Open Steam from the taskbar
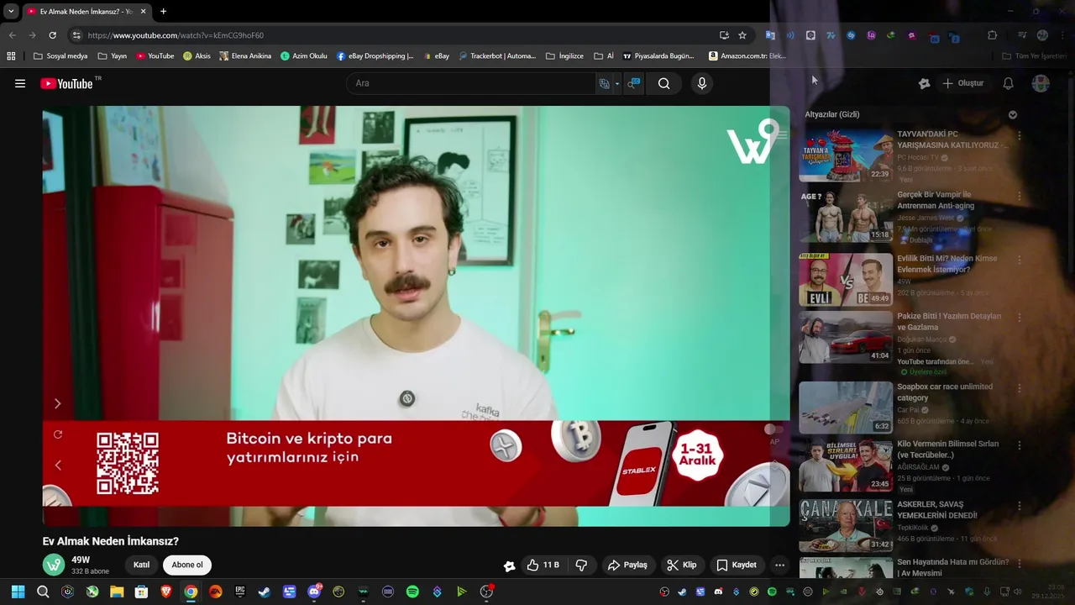This screenshot has width=1075, height=605. tap(265, 592)
